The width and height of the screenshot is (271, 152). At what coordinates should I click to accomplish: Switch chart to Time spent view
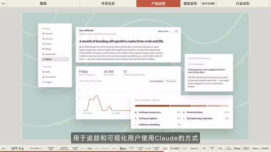(171, 81)
